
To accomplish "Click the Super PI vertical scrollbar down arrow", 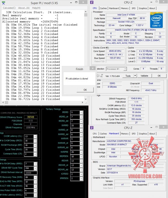I will pos(86,99).
